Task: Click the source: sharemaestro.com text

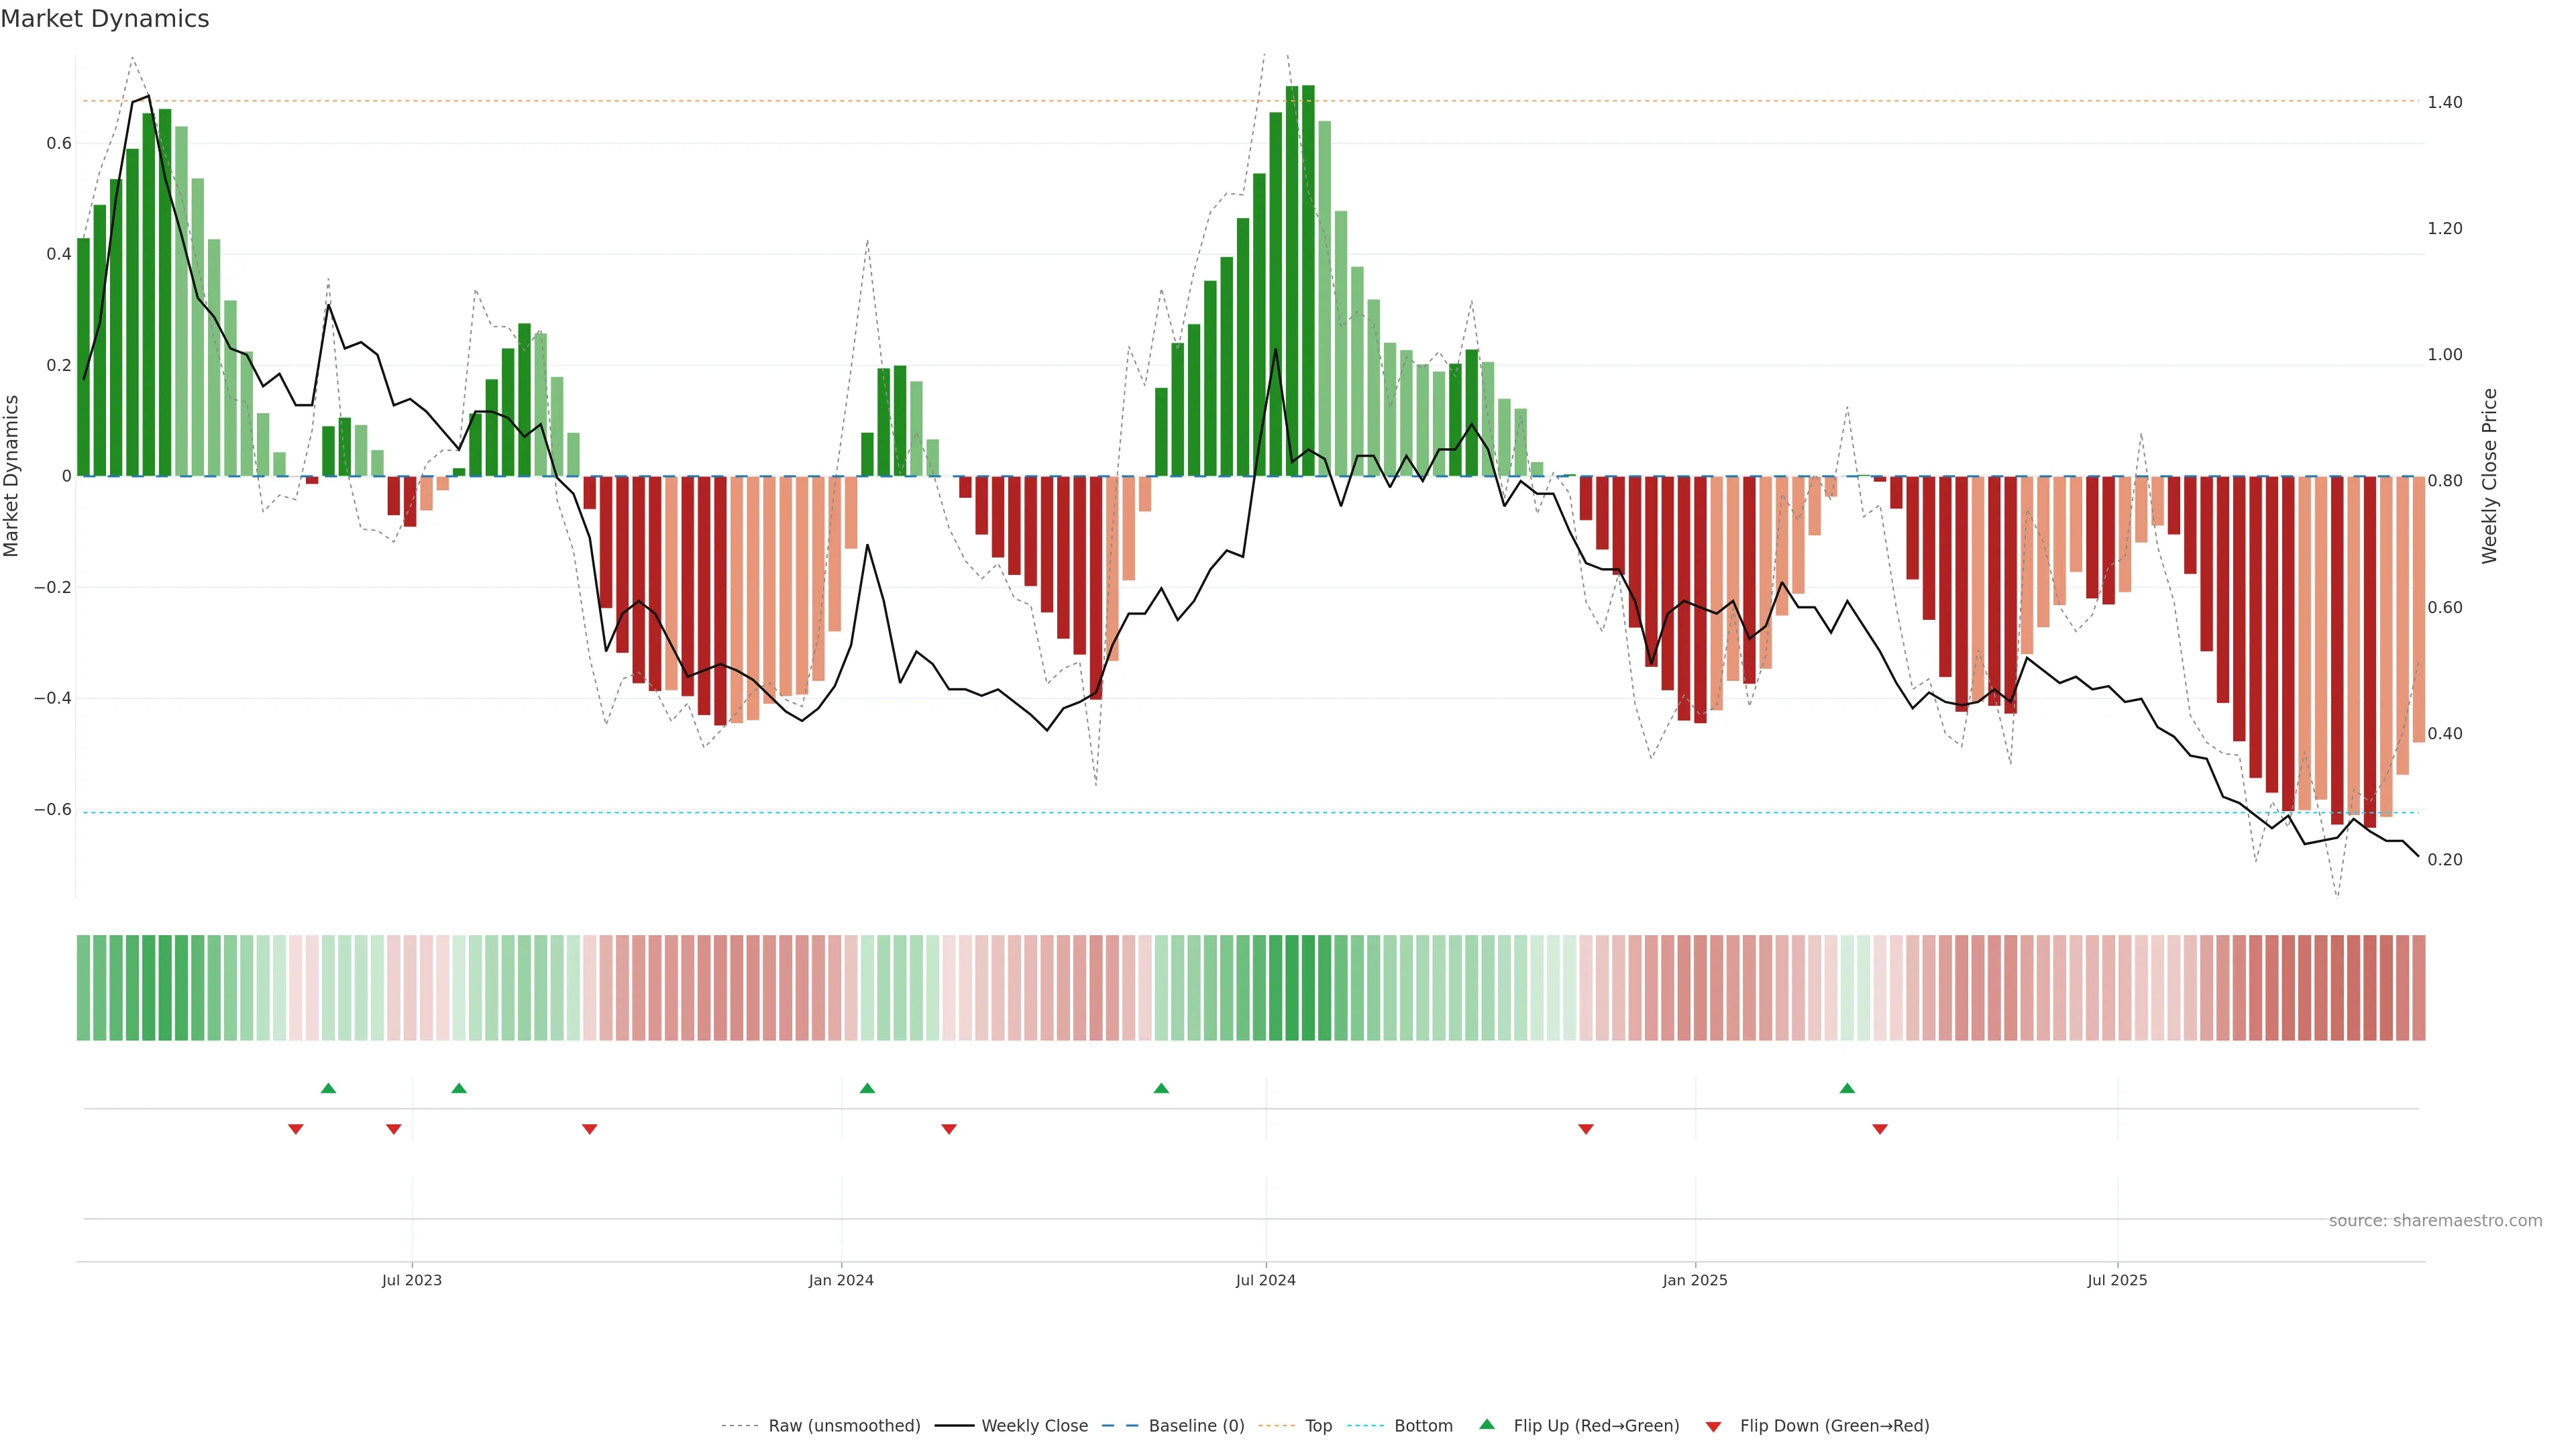Action: pyautogui.click(x=2435, y=1220)
